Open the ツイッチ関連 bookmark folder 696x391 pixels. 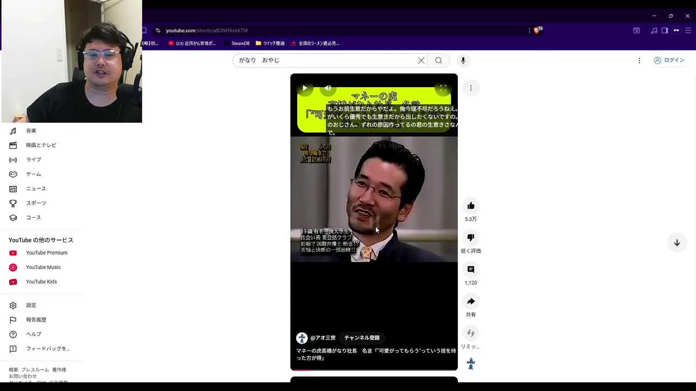click(270, 43)
